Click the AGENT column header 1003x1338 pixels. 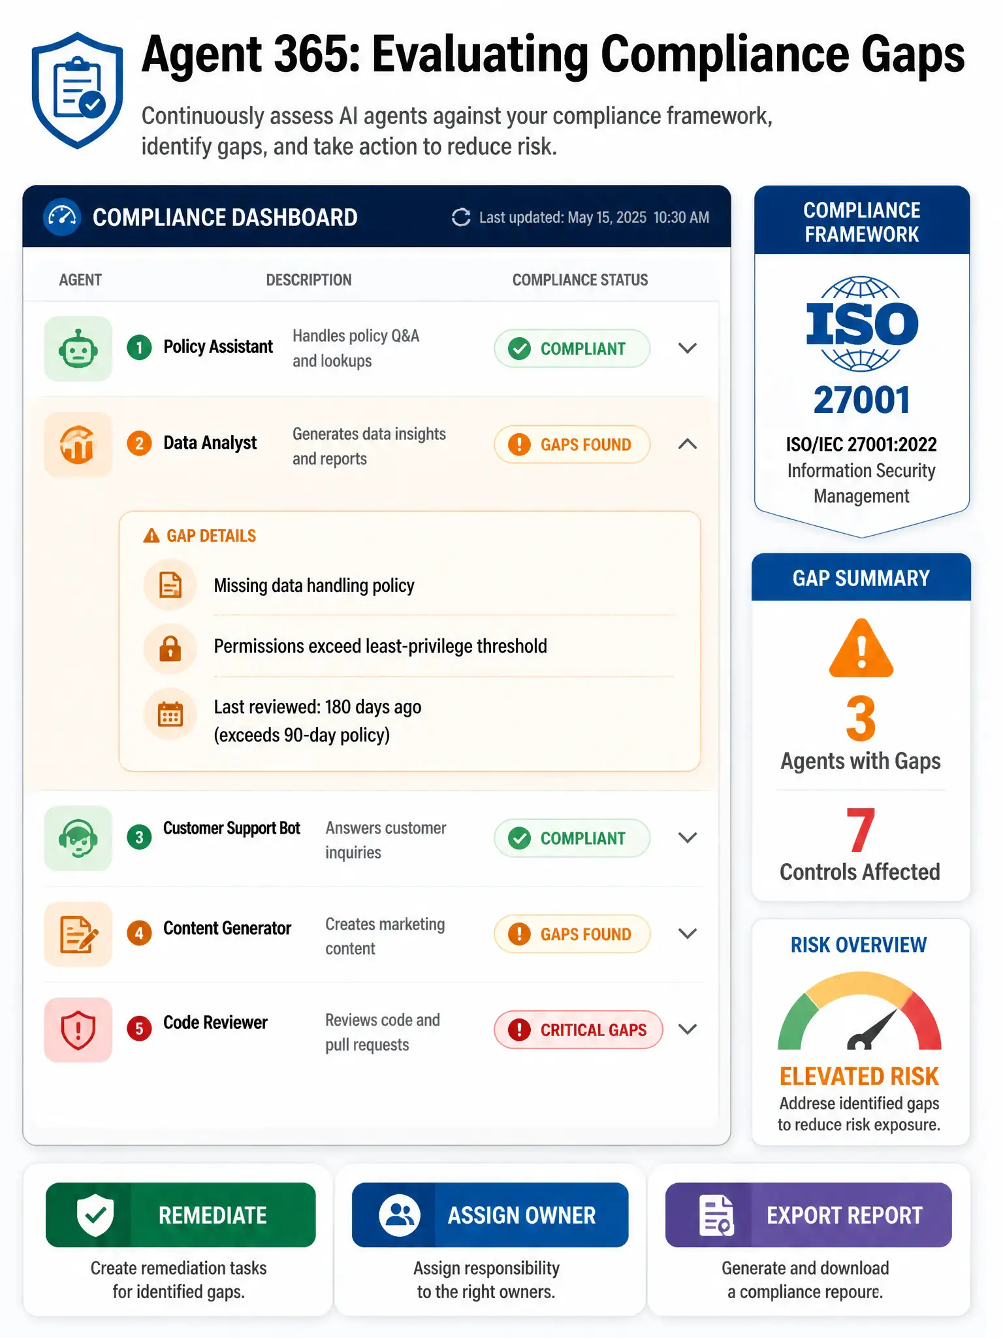coord(80,280)
